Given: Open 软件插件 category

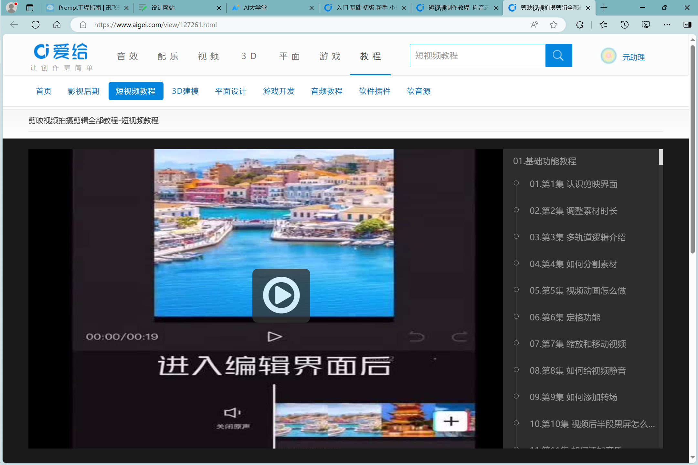Looking at the screenshot, I should point(375,91).
